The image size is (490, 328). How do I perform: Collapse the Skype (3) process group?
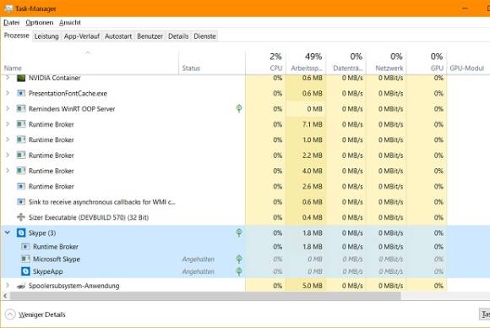point(8,232)
